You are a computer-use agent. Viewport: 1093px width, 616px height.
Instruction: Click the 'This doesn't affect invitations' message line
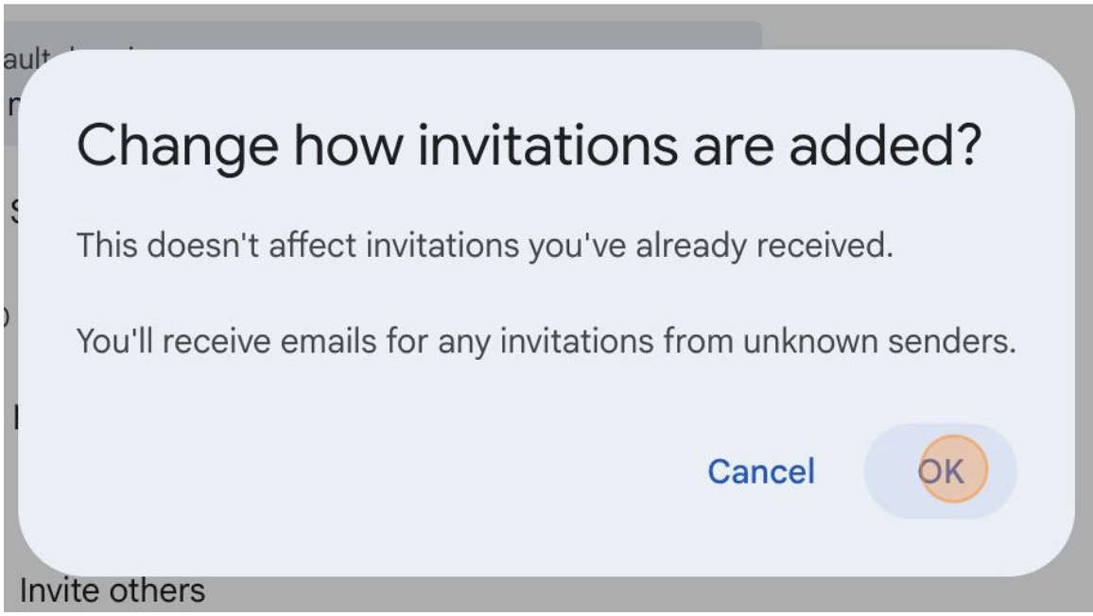click(x=484, y=247)
